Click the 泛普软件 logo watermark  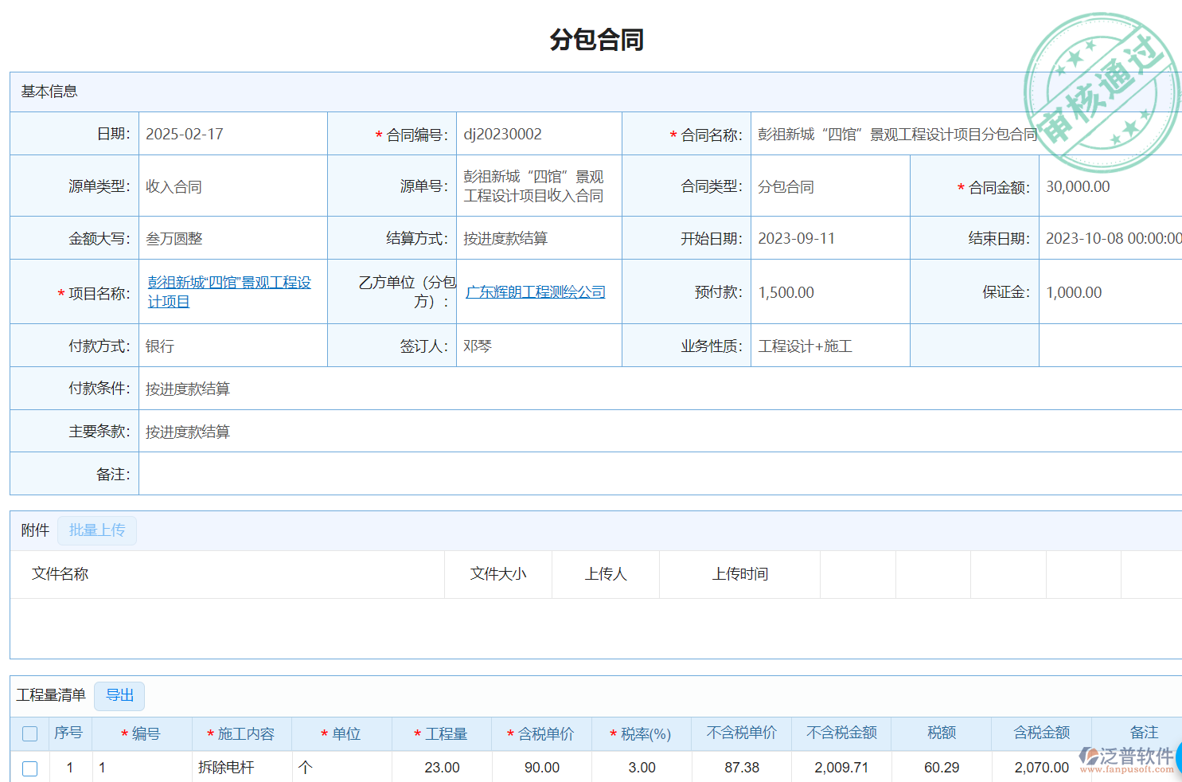pyautogui.click(x=1127, y=759)
